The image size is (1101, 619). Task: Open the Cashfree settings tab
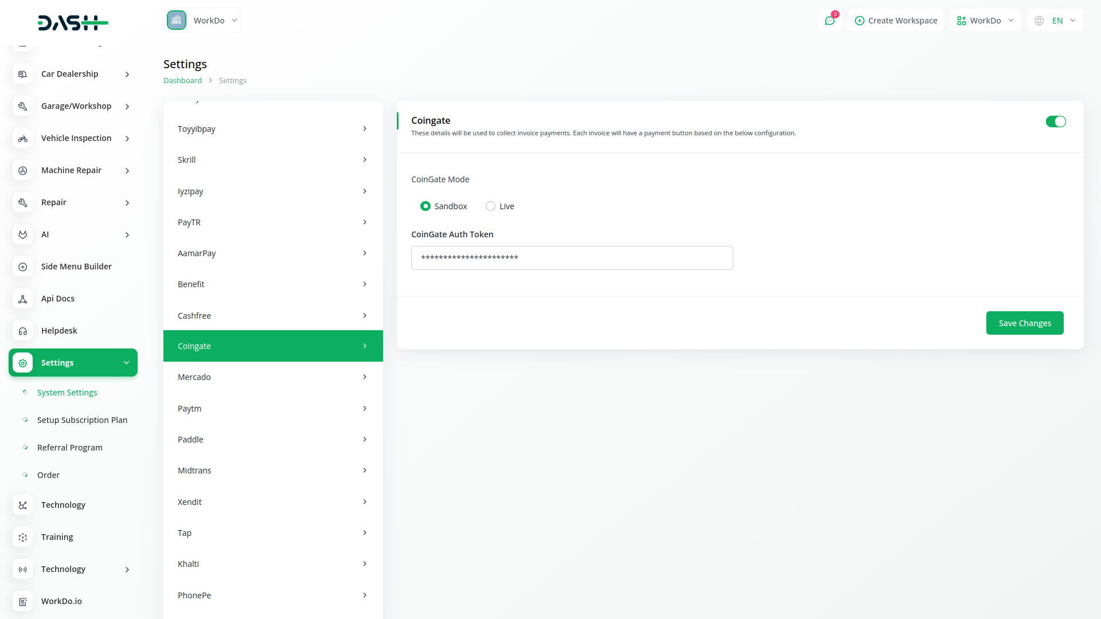[x=273, y=316]
